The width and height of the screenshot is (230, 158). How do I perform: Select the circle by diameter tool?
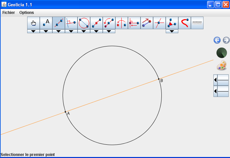point(84,23)
